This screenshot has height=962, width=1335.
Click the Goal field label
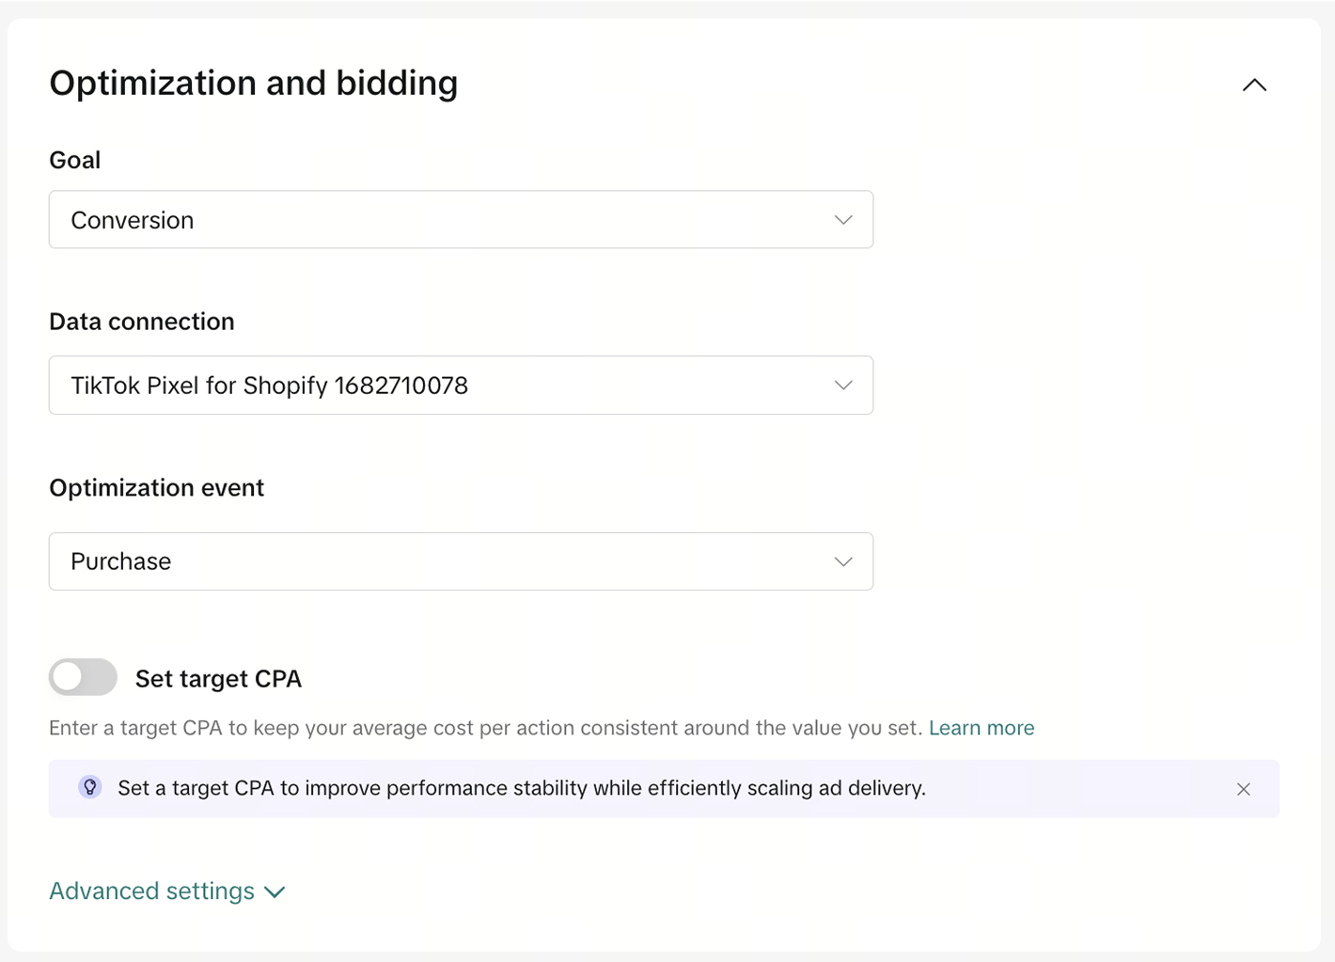(75, 160)
